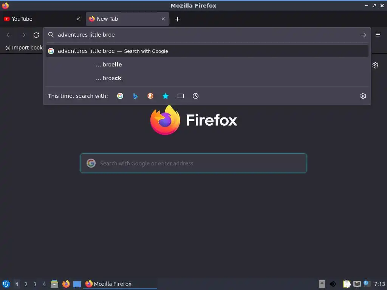Screen dimensions: 387x290
Task: Open the Firefox hamburger menu
Action: (378, 35)
